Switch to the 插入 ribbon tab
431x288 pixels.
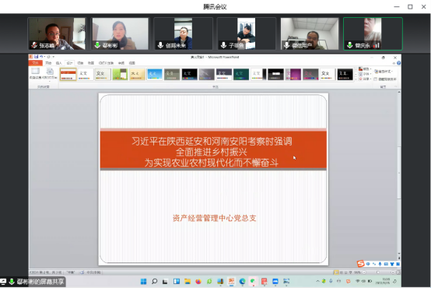click(x=59, y=63)
